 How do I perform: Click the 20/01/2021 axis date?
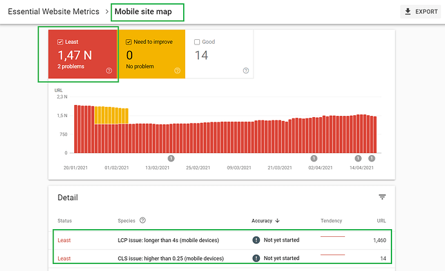pos(75,167)
